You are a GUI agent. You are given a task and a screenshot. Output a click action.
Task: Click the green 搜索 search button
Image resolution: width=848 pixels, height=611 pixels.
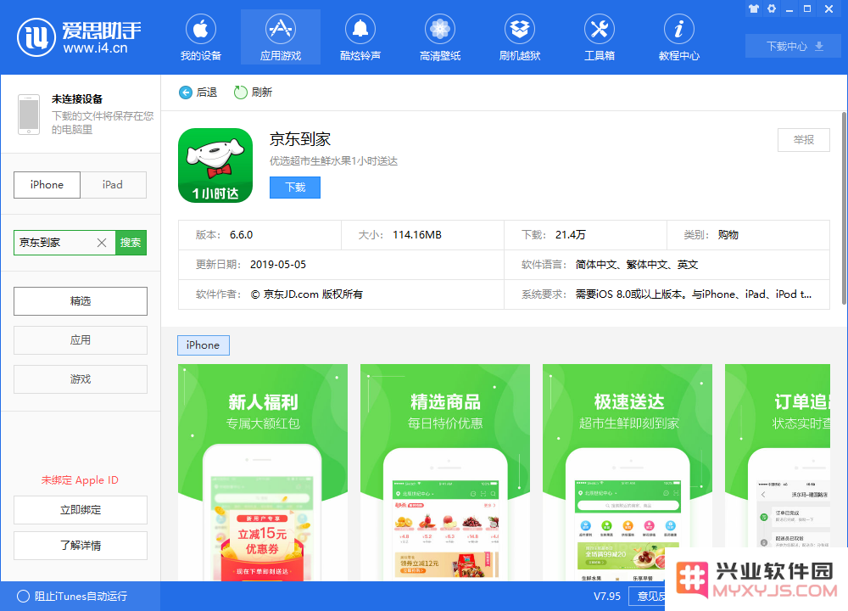(131, 243)
